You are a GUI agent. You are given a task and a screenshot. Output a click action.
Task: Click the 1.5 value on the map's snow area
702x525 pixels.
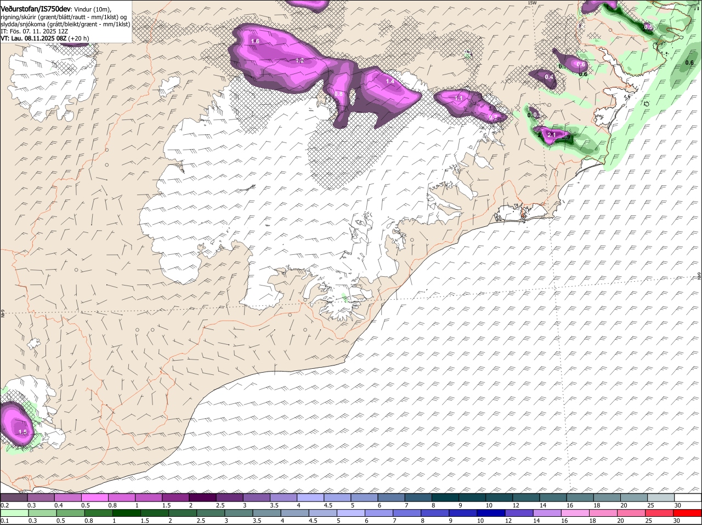click(22, 432)
